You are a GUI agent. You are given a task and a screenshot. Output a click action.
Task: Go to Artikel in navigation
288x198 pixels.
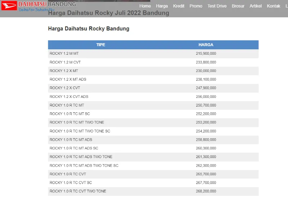coord(256,6)
